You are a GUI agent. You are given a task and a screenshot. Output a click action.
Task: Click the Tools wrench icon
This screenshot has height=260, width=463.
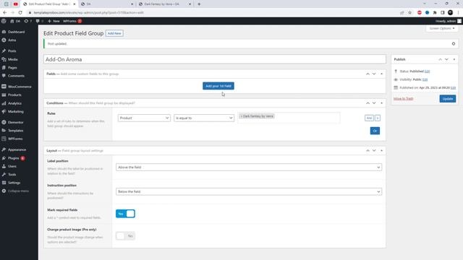pos(4,175)
